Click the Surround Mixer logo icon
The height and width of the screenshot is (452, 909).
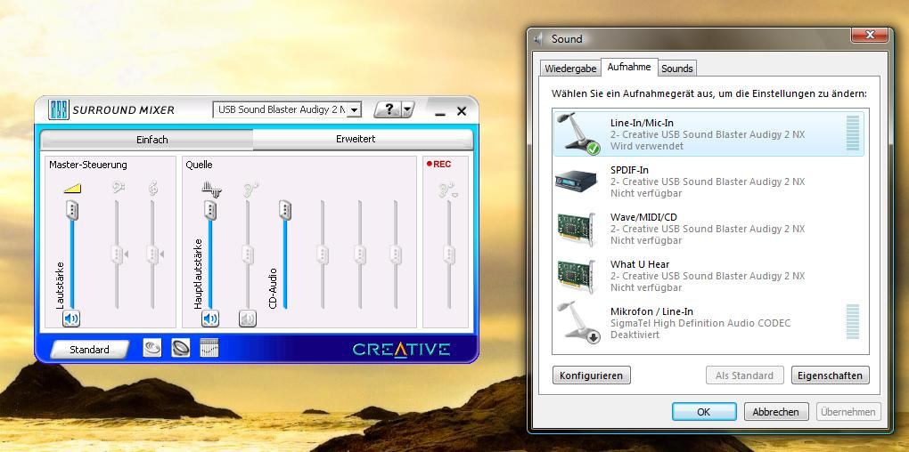pos(59,109)
